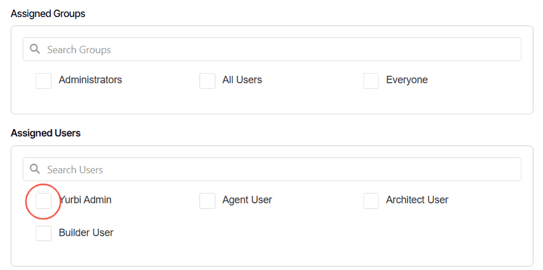Click the All Users label text
543x270 pixels.
click(242, 80)
